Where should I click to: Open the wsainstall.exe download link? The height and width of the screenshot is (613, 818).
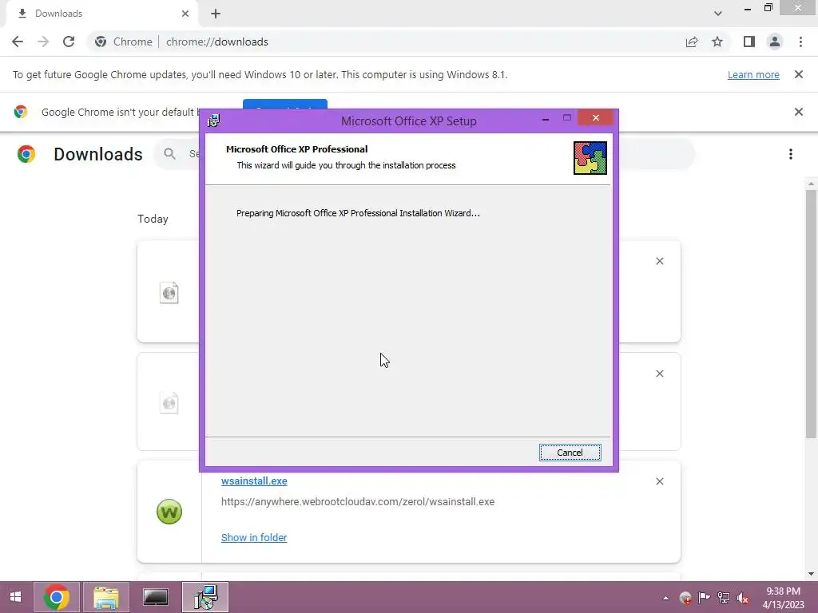tap(254, 481)
